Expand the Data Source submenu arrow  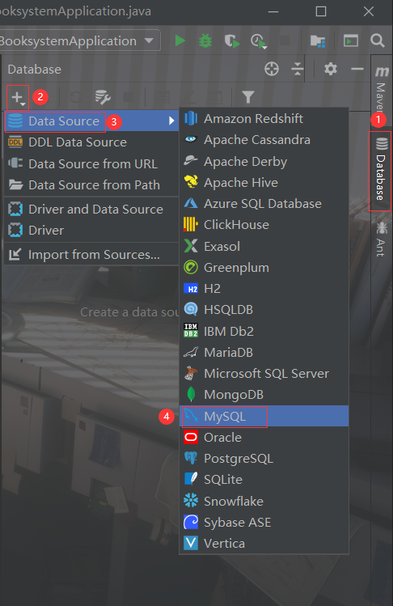(x=171, y=121)
